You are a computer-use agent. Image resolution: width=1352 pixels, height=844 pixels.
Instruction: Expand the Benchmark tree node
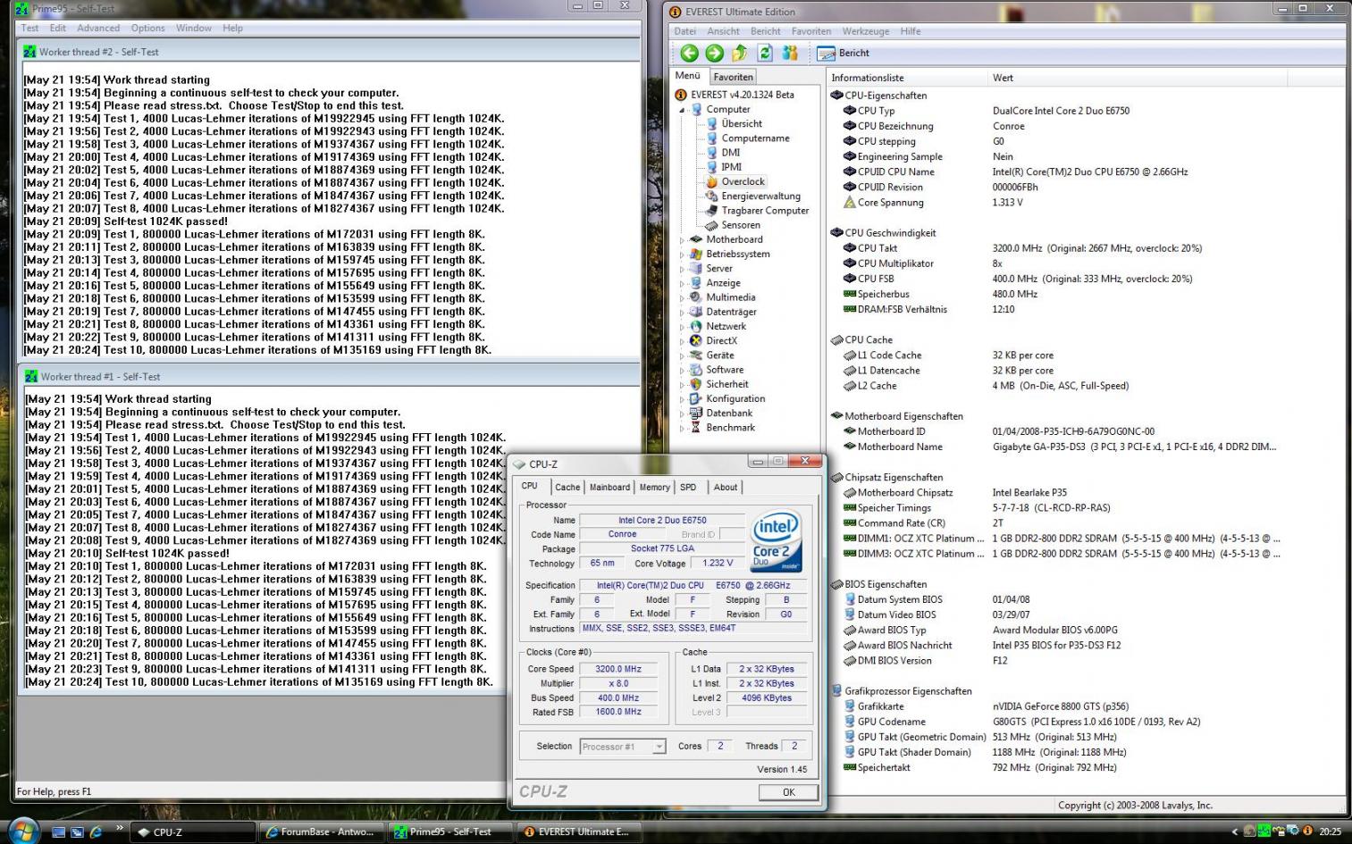coord(682,428)
